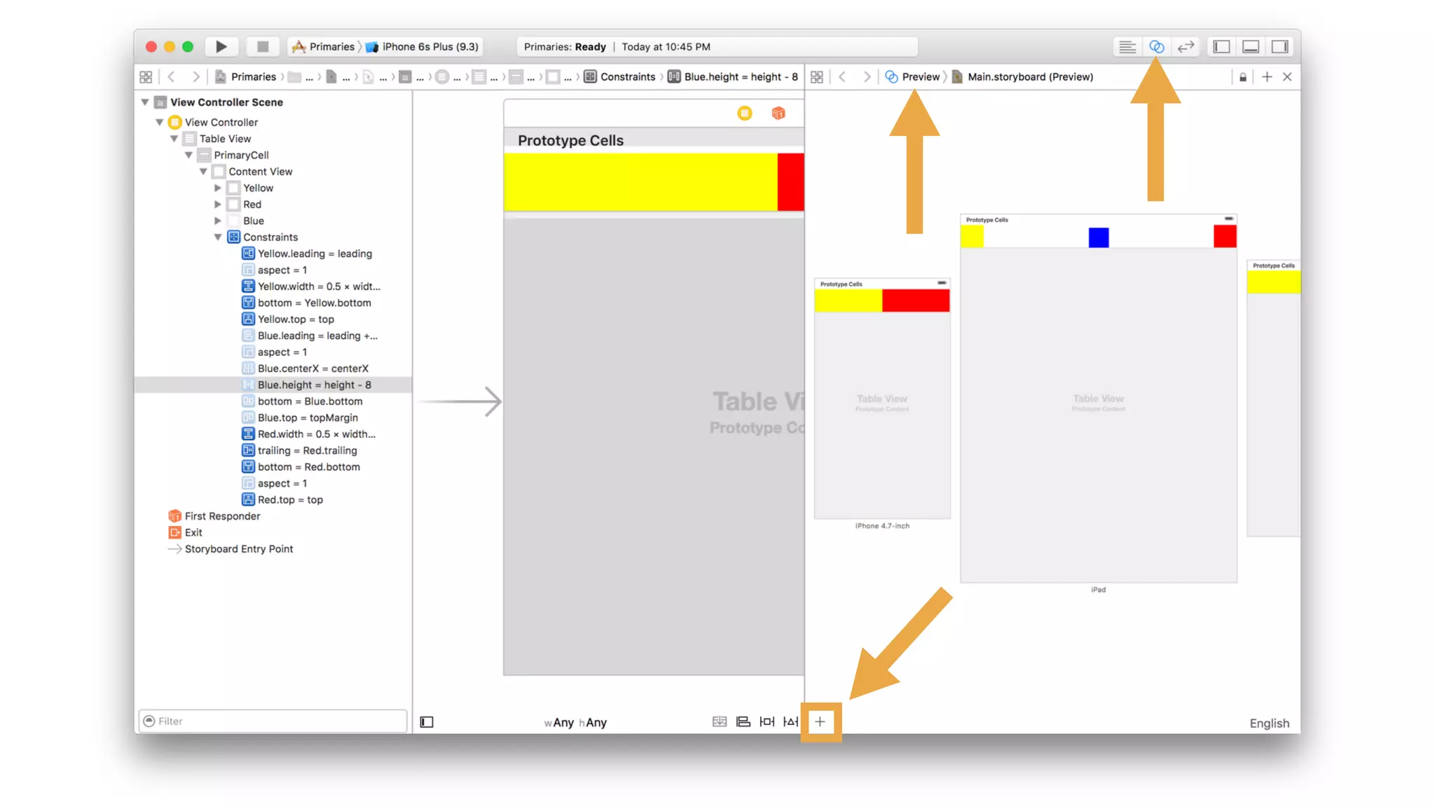Select the Preview item in the jump bar
This screenshot has width=1435, height=807.
(920, 77)
